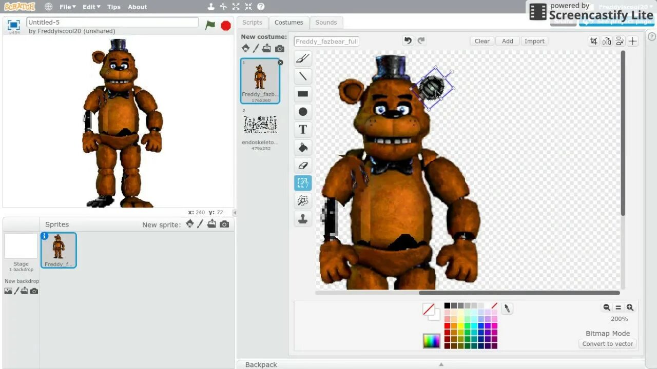Select the Grow tool in top toolbar
Viewport: 657px width, 369px height.
click(236, 7)
